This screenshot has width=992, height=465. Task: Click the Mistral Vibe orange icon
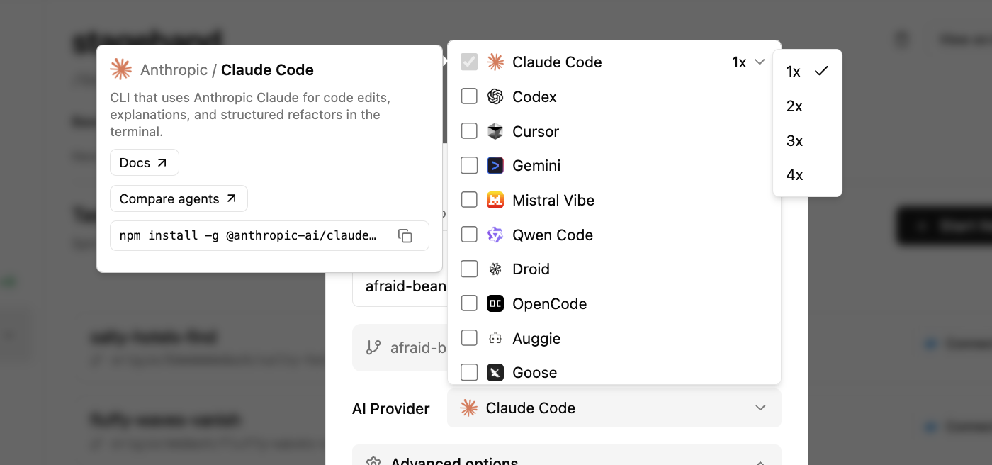(495, 201)
